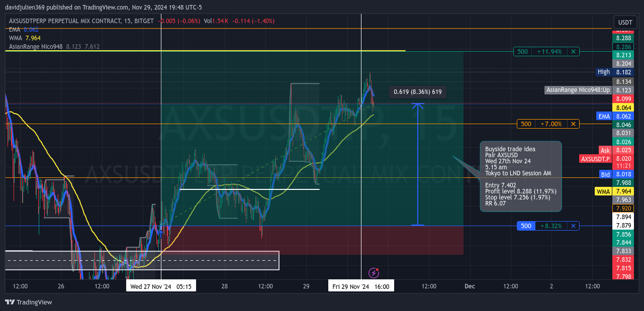
Task: Click the 7.798 price scale label
Action: point(623,276)
